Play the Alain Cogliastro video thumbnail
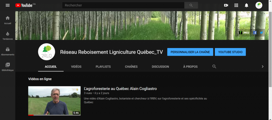The image size is (272, 120). click(54, 101)
